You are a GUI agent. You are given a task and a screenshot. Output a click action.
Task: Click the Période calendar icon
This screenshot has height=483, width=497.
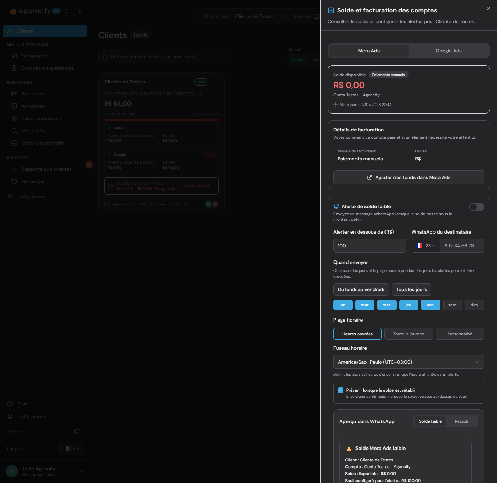point(316,16)
